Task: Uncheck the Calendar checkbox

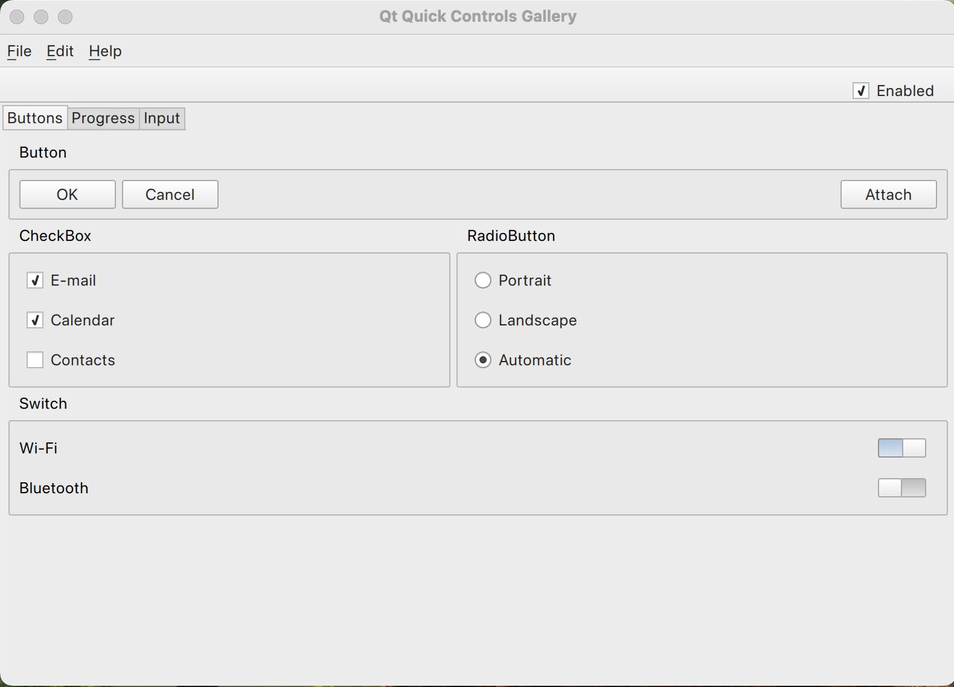Action: point(35,321)
